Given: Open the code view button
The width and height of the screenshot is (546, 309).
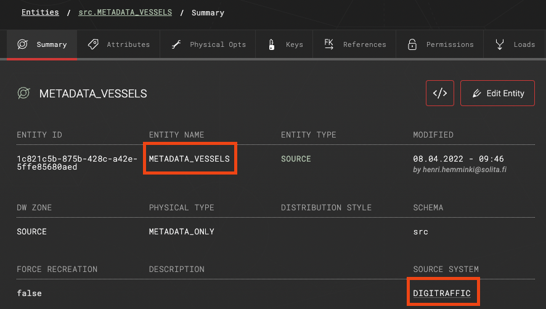Looking at the screenshot, I should tap(440, 93).
